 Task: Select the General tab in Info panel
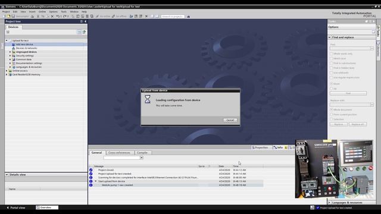pyautogui.click(x=96, y=153)
